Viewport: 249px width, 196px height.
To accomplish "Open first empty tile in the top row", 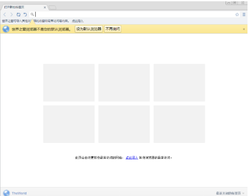I will coord(69,83).
